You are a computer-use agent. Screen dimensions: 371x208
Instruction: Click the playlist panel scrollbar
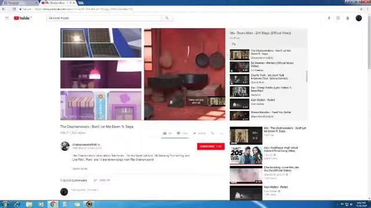click(307, 76)
